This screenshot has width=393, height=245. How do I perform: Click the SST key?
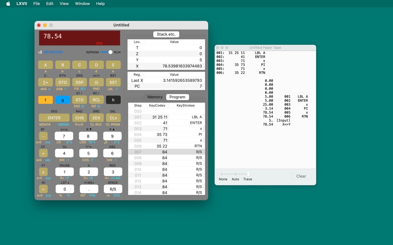pyautogui.click(x=113, y=82)
